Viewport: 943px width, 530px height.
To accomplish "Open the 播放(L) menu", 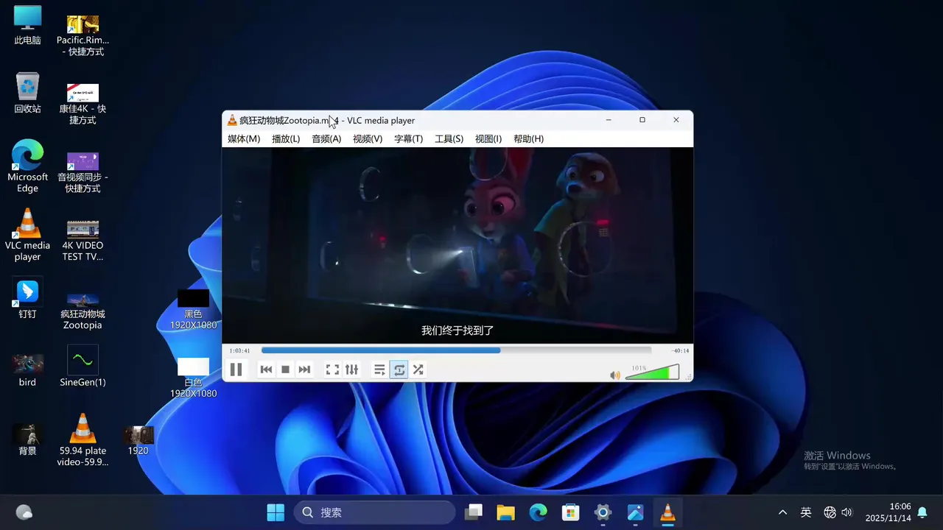I will coord(286,138).
